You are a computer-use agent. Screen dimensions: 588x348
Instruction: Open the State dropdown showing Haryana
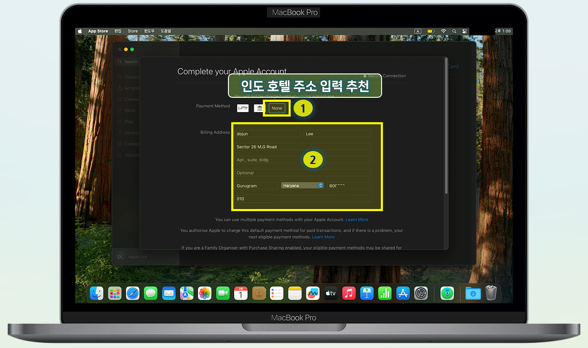(x=302, y=185)
